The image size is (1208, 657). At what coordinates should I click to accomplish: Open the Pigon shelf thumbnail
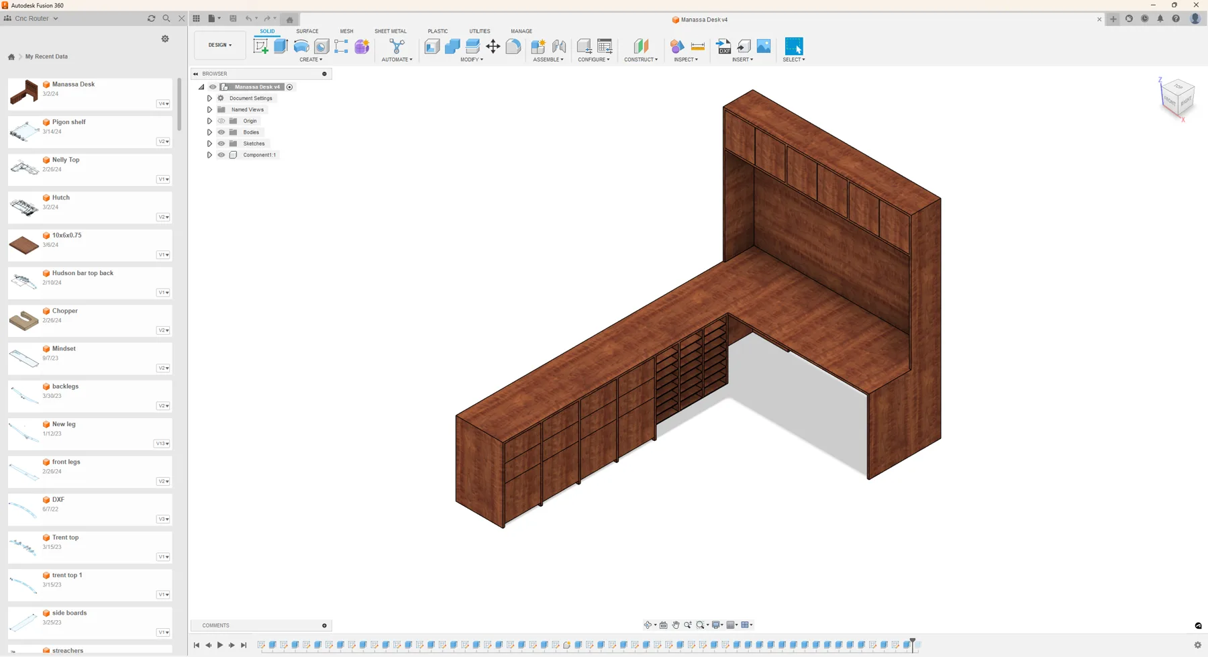pyautogui.click(x=24, y=131)
